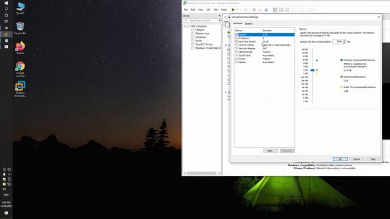Select the Network Adapter device
The width and height of the screenshot is (390, 219).
tap(264, 49)
